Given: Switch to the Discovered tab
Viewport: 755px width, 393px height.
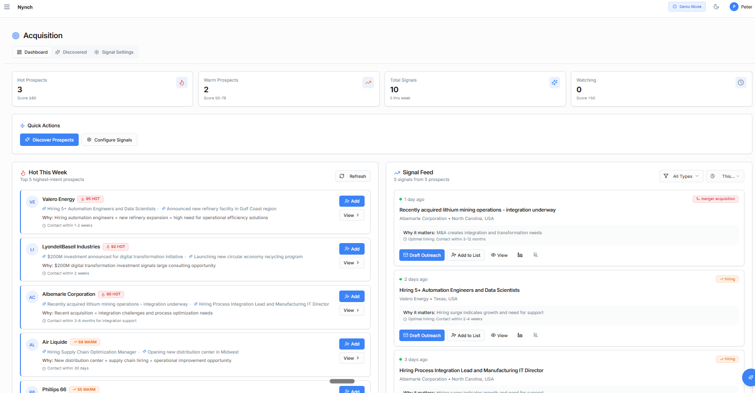Looking at the screenshot, I should pyautogui.click(x=71, y=52).
